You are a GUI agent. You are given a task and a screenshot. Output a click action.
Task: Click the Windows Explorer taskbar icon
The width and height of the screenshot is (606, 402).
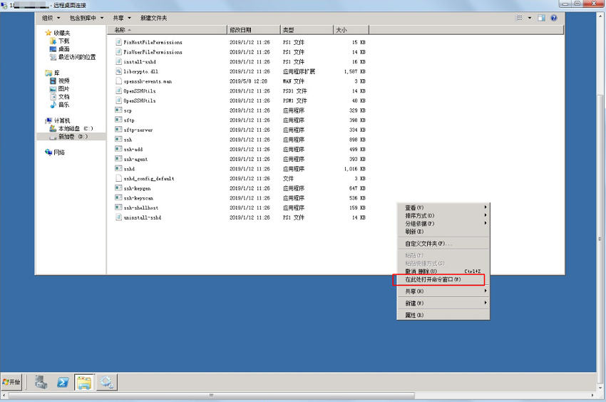pyautogui.click(x=84, y=382)
